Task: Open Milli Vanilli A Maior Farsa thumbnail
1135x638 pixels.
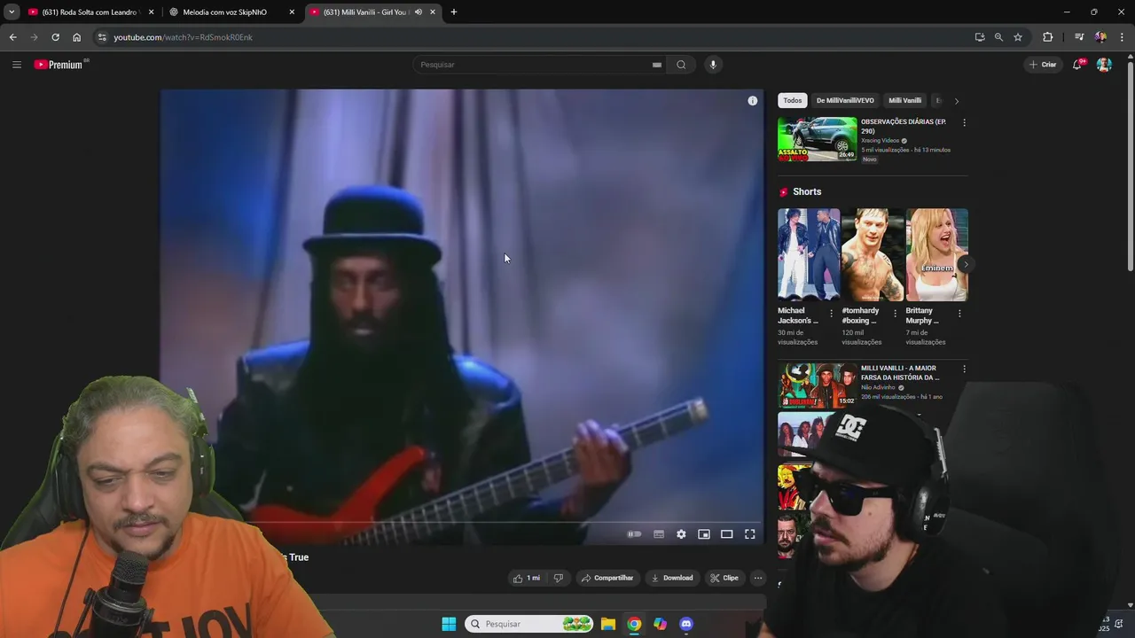Action: (x=818, y=385)
